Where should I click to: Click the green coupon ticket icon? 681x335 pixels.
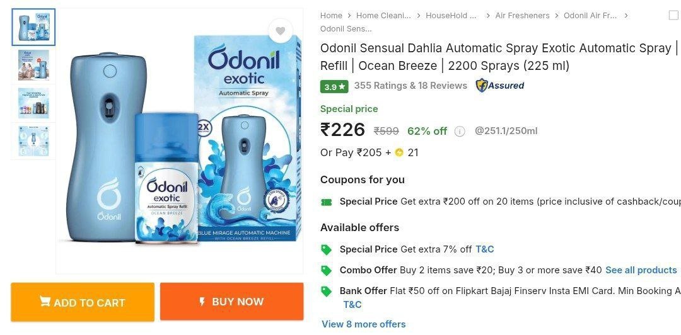point(326,202)
